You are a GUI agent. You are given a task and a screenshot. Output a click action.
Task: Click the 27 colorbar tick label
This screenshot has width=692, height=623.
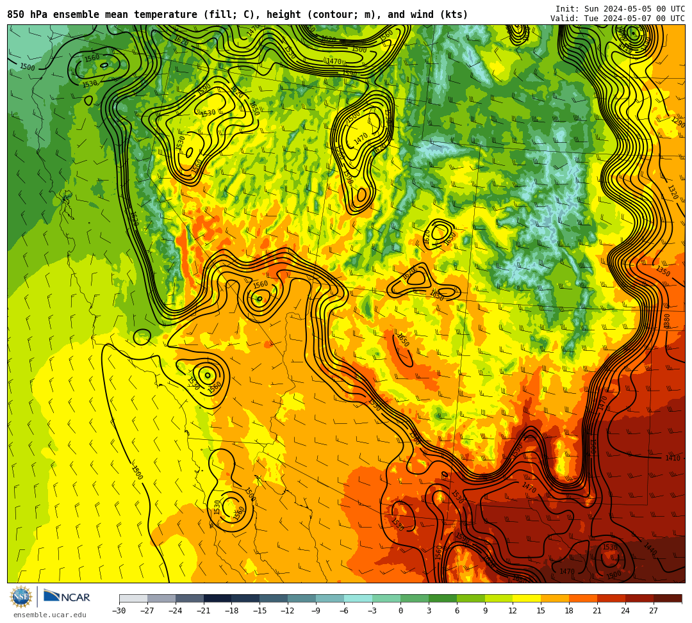coord(654,611)
